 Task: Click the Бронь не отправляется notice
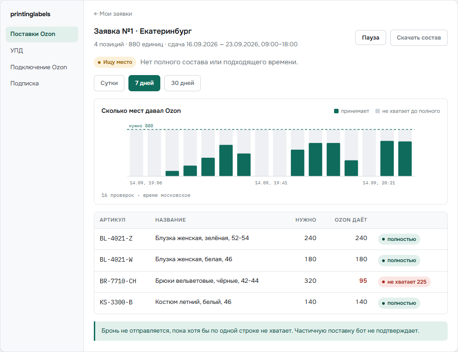point(271,331)
